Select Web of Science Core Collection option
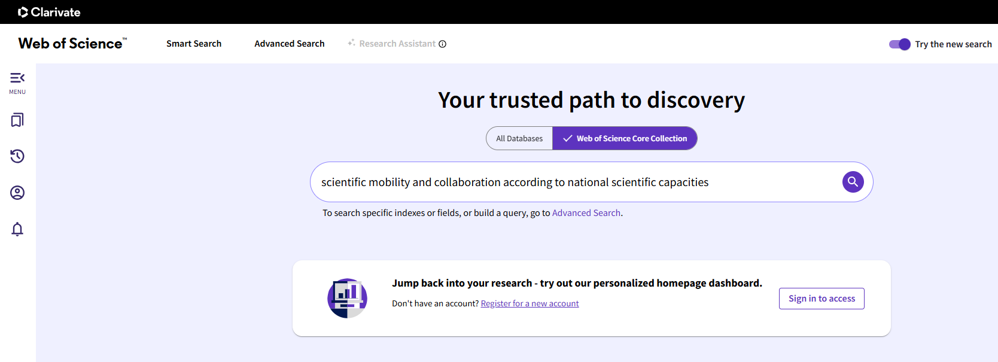Image resolution: width=998 pixels, height=362 pixels. 625,138
